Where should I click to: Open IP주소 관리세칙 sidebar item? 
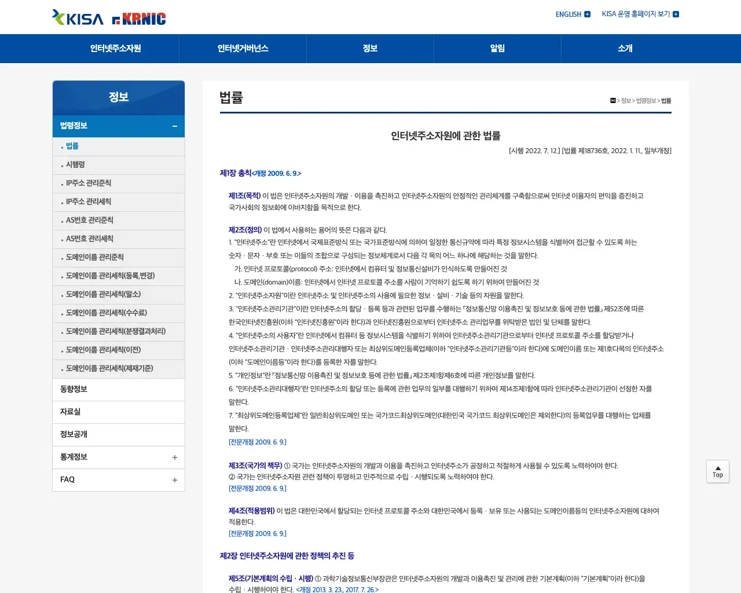click(x=119, y=202)
